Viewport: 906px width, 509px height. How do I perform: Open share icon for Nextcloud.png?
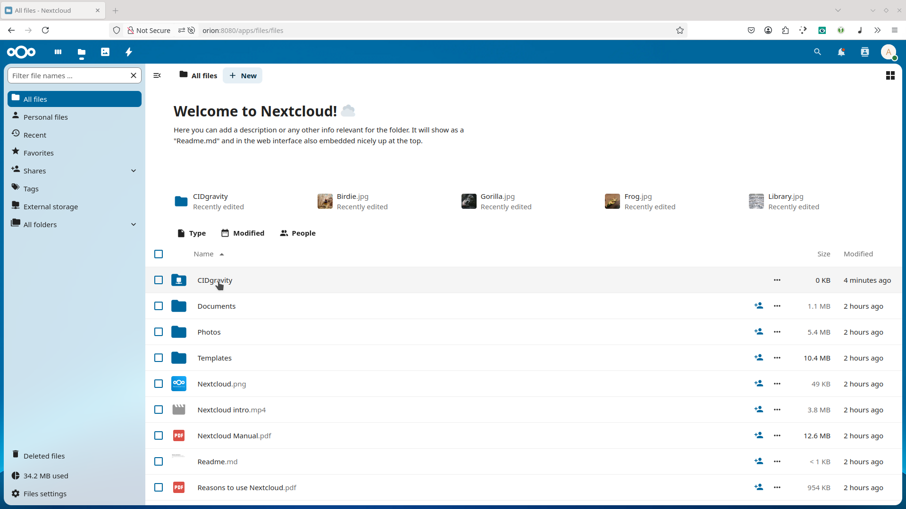coord(759,384)
